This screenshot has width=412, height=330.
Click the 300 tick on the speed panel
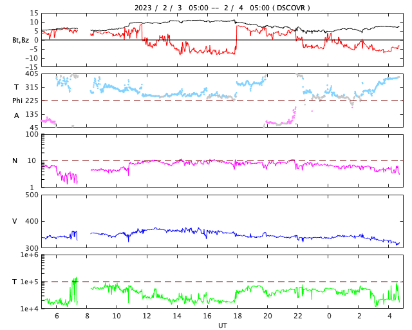(32, 248)
